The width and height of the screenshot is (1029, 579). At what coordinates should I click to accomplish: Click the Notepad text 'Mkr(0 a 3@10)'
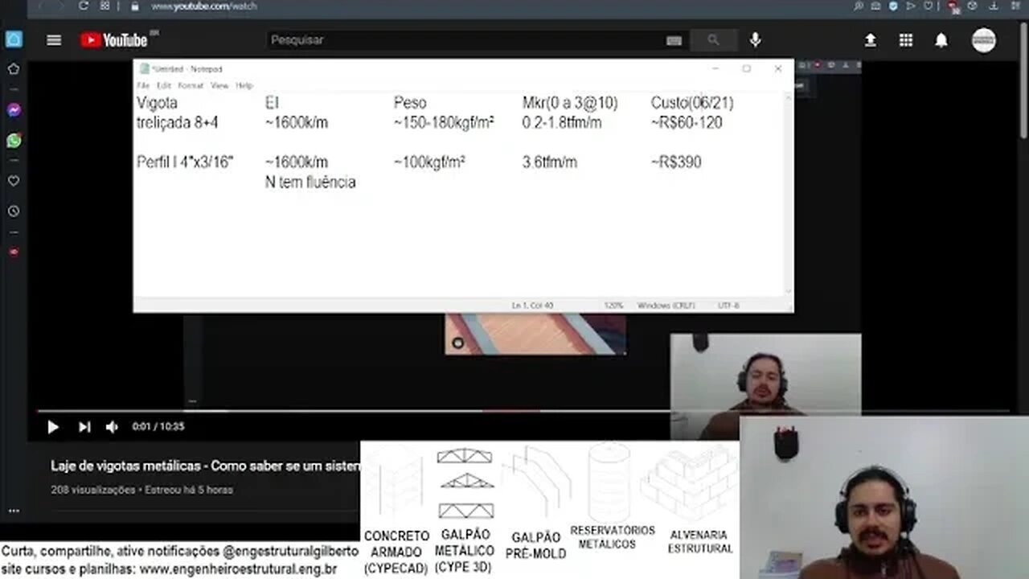pos(570,103)
